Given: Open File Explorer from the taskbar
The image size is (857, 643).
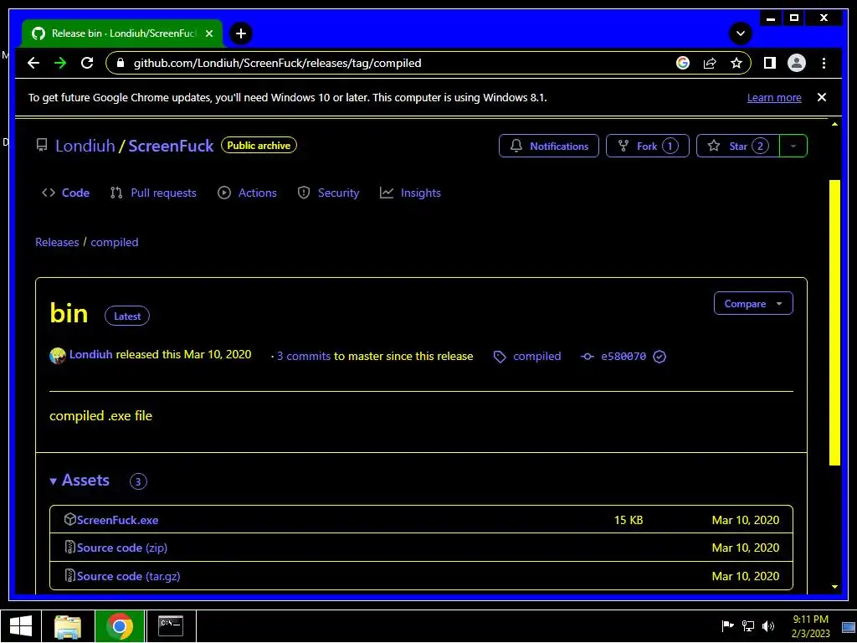Looking at the screenshot, I should [x=68, y=626].
